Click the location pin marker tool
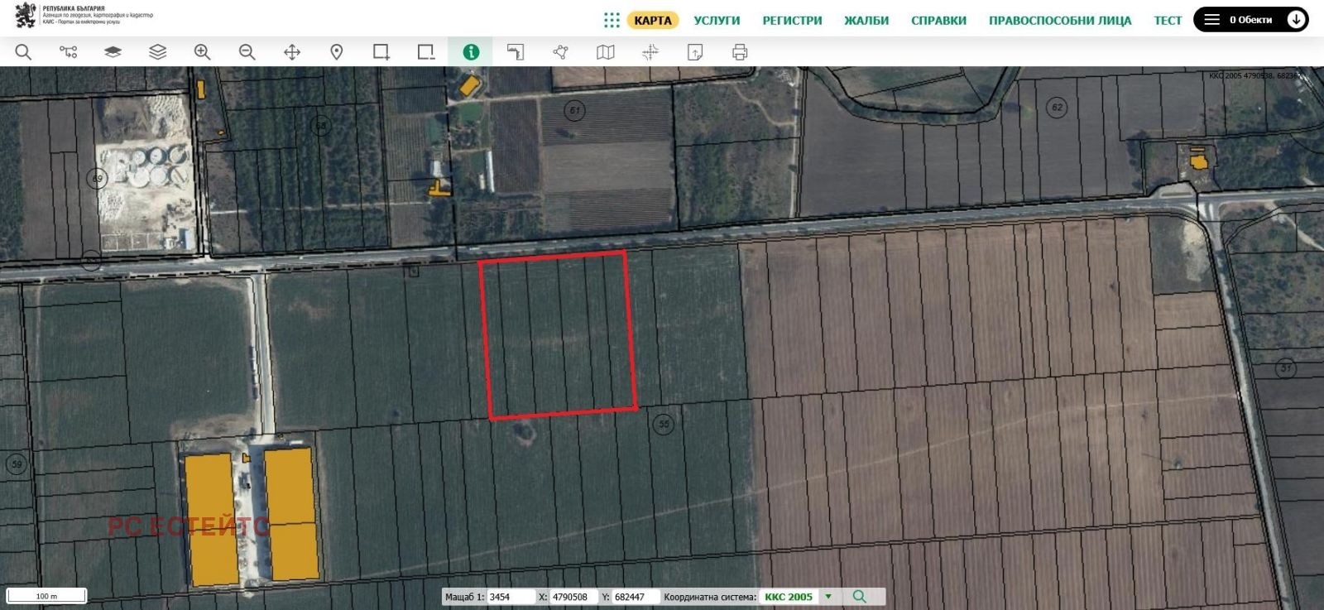 click(337, 52)
